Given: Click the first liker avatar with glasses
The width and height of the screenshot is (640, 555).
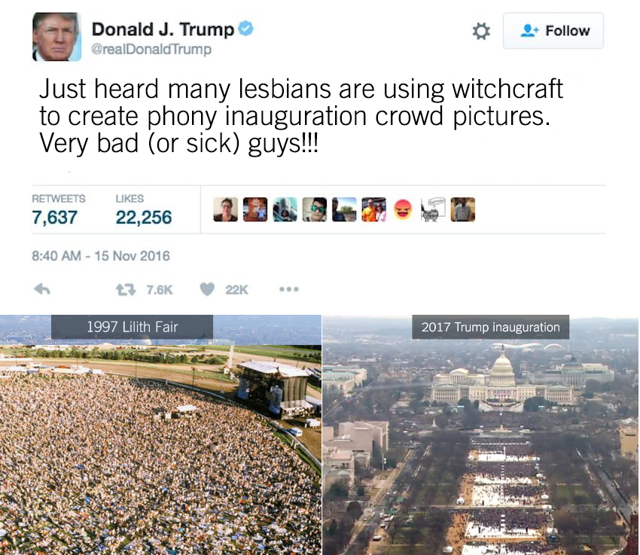Looking at the screenshot, I should 225,209.
